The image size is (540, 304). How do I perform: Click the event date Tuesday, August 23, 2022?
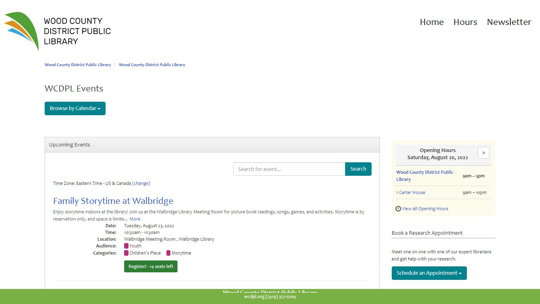149,226
